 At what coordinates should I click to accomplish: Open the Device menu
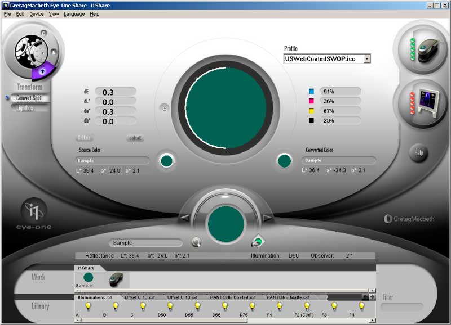pyautogui.click(x=37, y=14)
